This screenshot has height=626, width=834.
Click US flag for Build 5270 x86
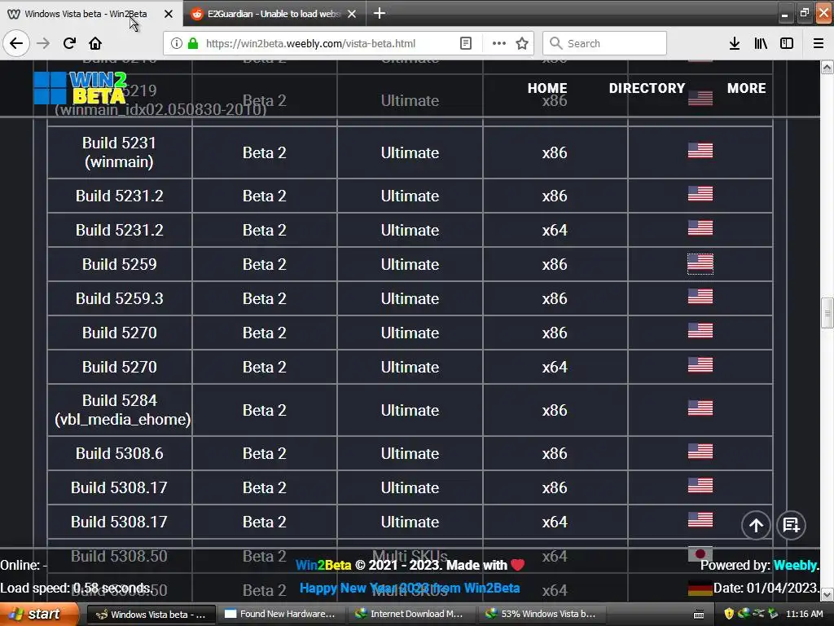point(700,331)
